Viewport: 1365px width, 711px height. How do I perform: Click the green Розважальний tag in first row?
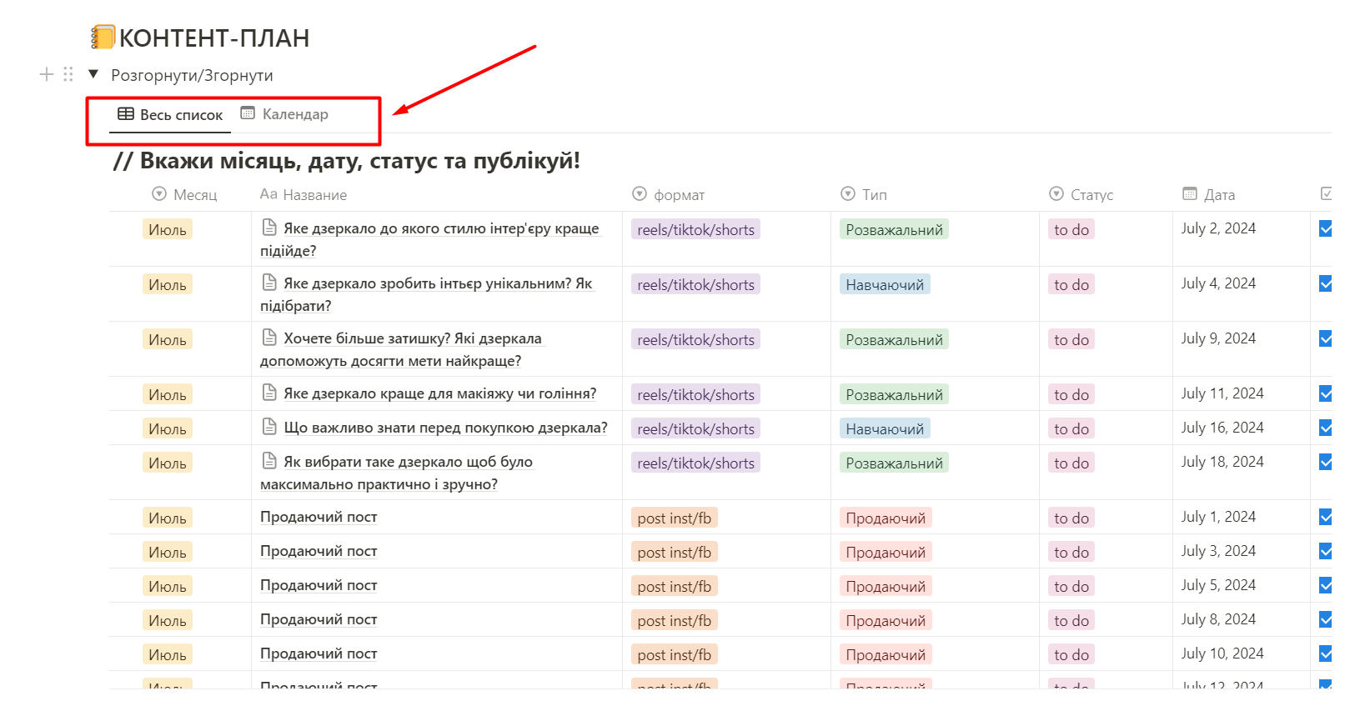click(894, 229)
